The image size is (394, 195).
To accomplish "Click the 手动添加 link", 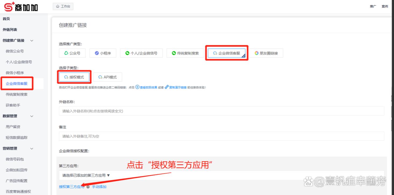I will point(99,187).
